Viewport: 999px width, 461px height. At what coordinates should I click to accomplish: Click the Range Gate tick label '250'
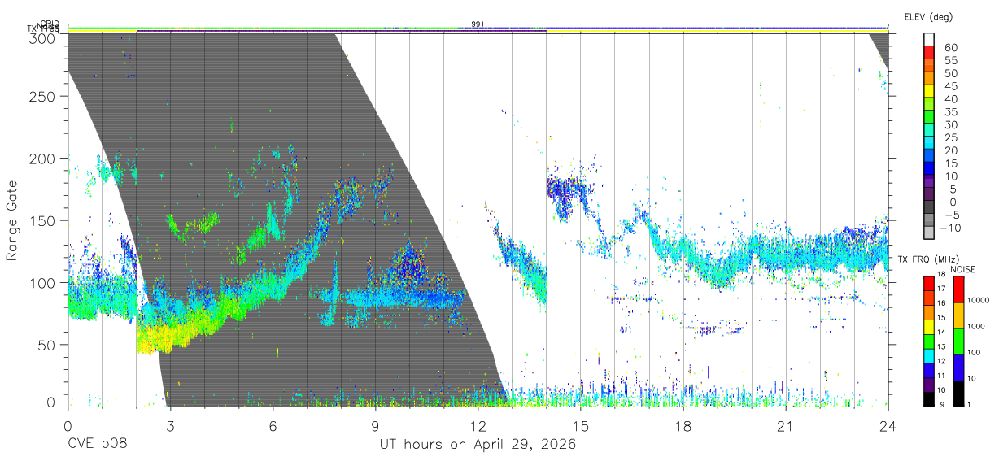coord(44,96)
